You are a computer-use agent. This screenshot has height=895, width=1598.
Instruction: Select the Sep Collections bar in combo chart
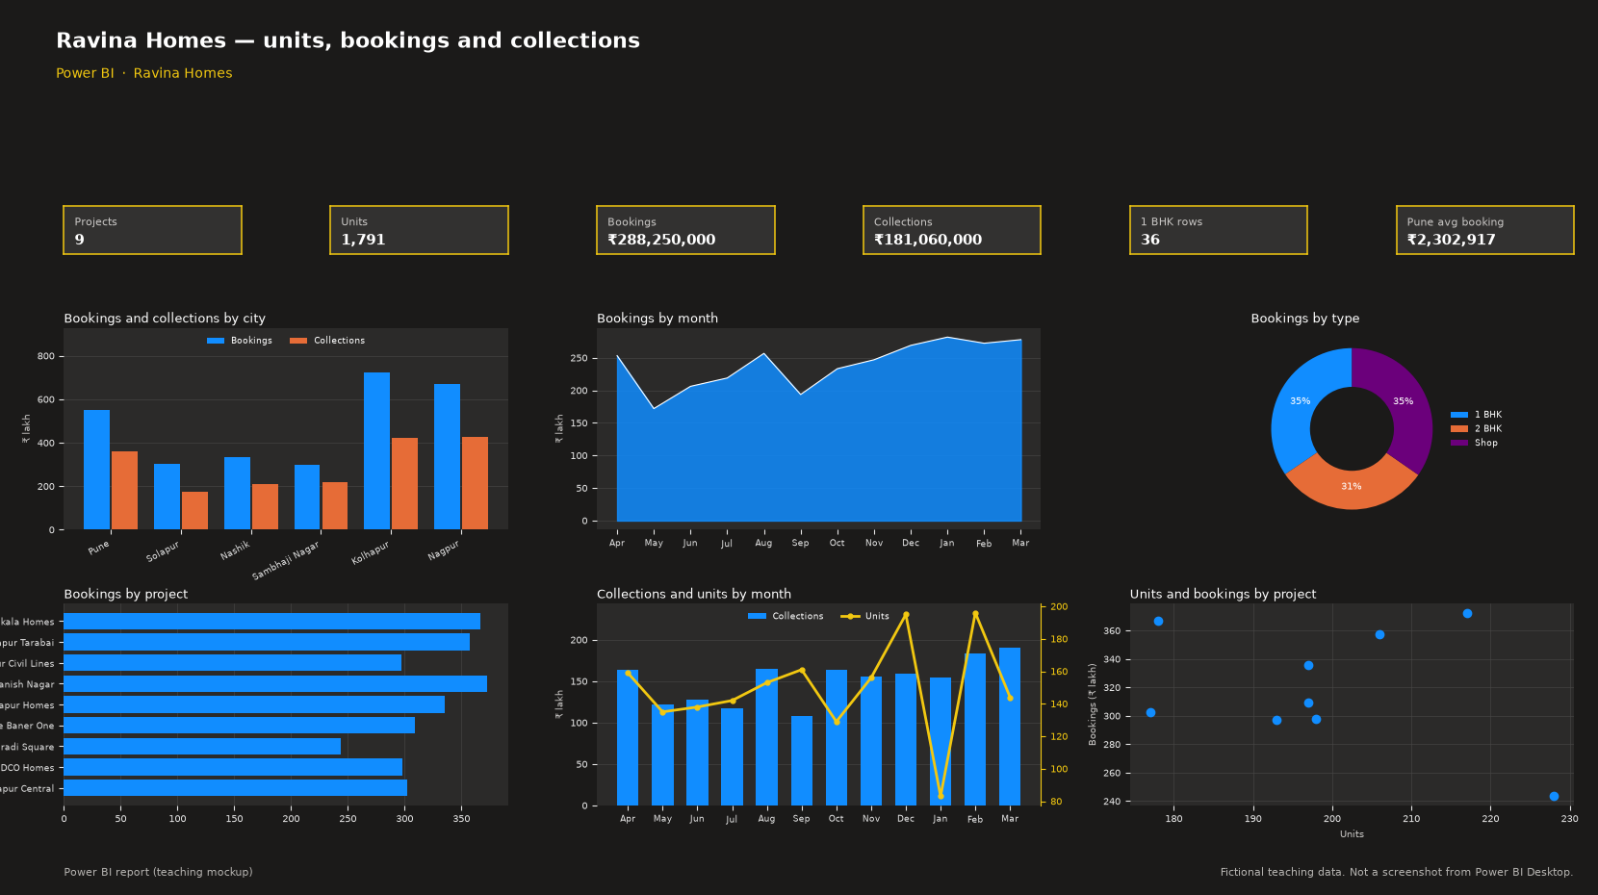pyautogui.click(x=801, y=761)
